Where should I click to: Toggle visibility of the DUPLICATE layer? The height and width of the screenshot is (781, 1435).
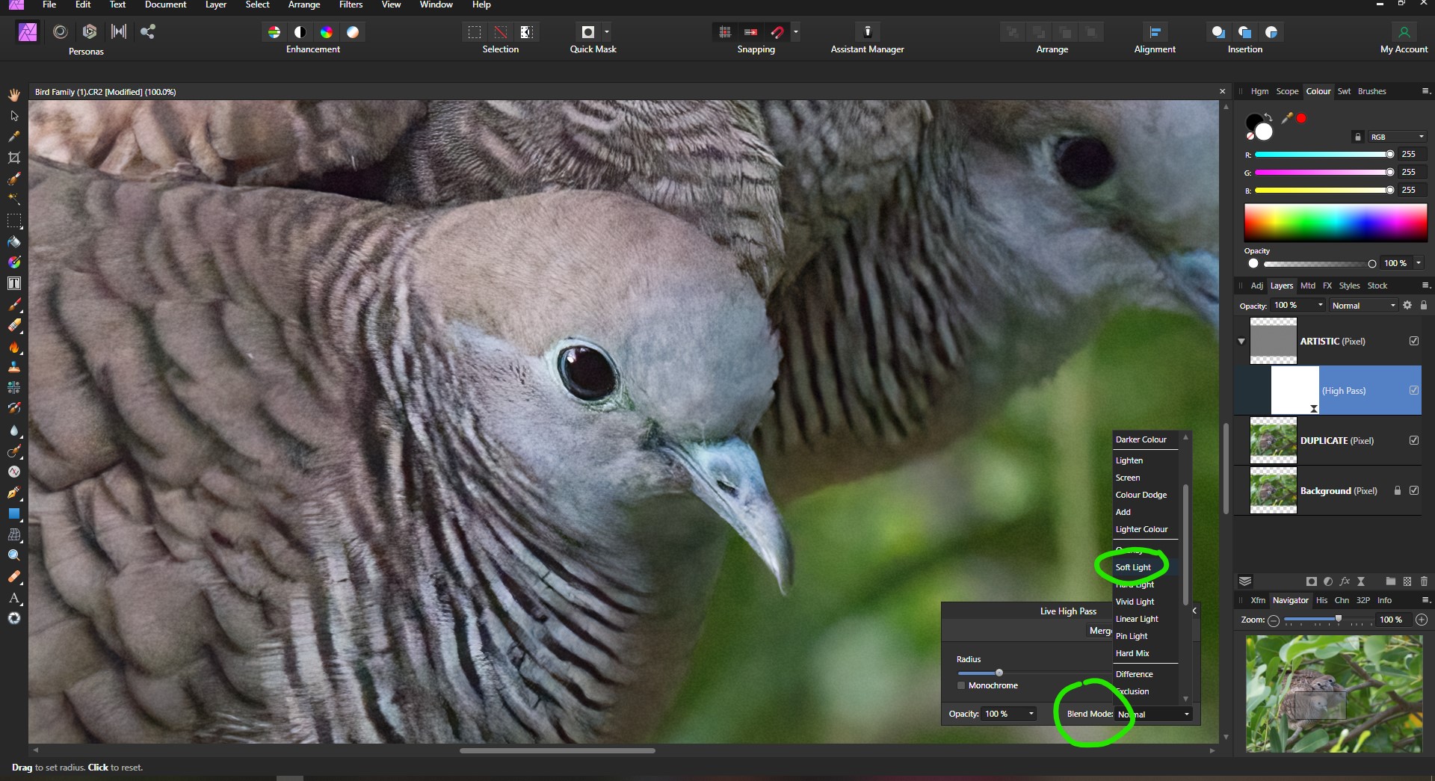[1415, 441]
